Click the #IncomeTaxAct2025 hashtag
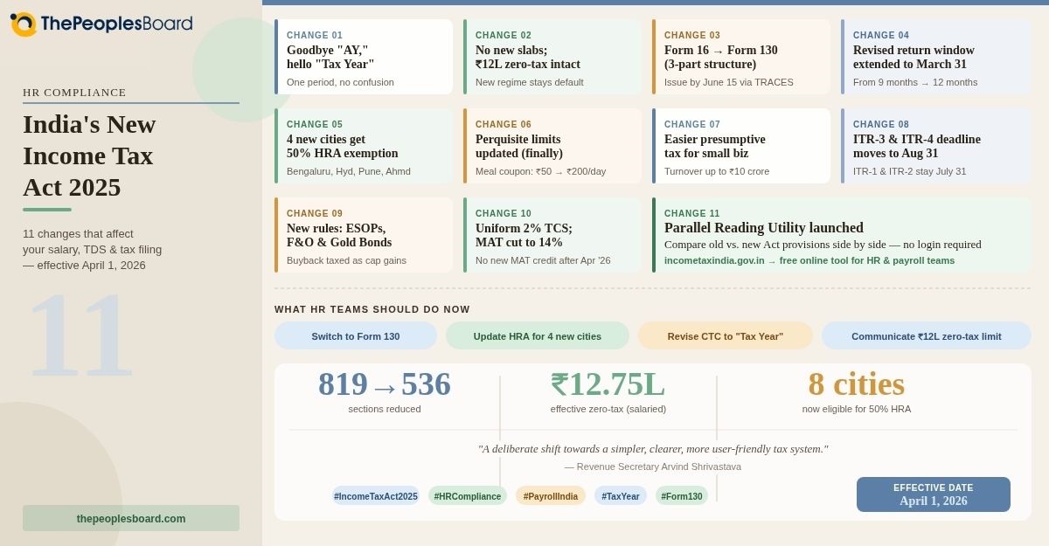Screen dimensions: 1049x546 (x=376, y=496)
